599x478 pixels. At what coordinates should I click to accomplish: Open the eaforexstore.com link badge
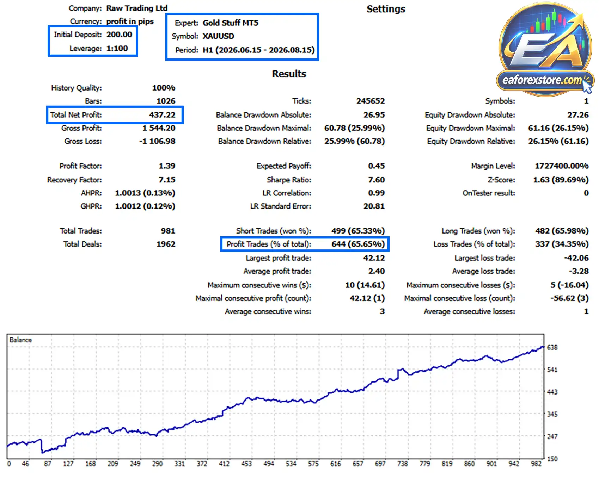coord(545,80)
